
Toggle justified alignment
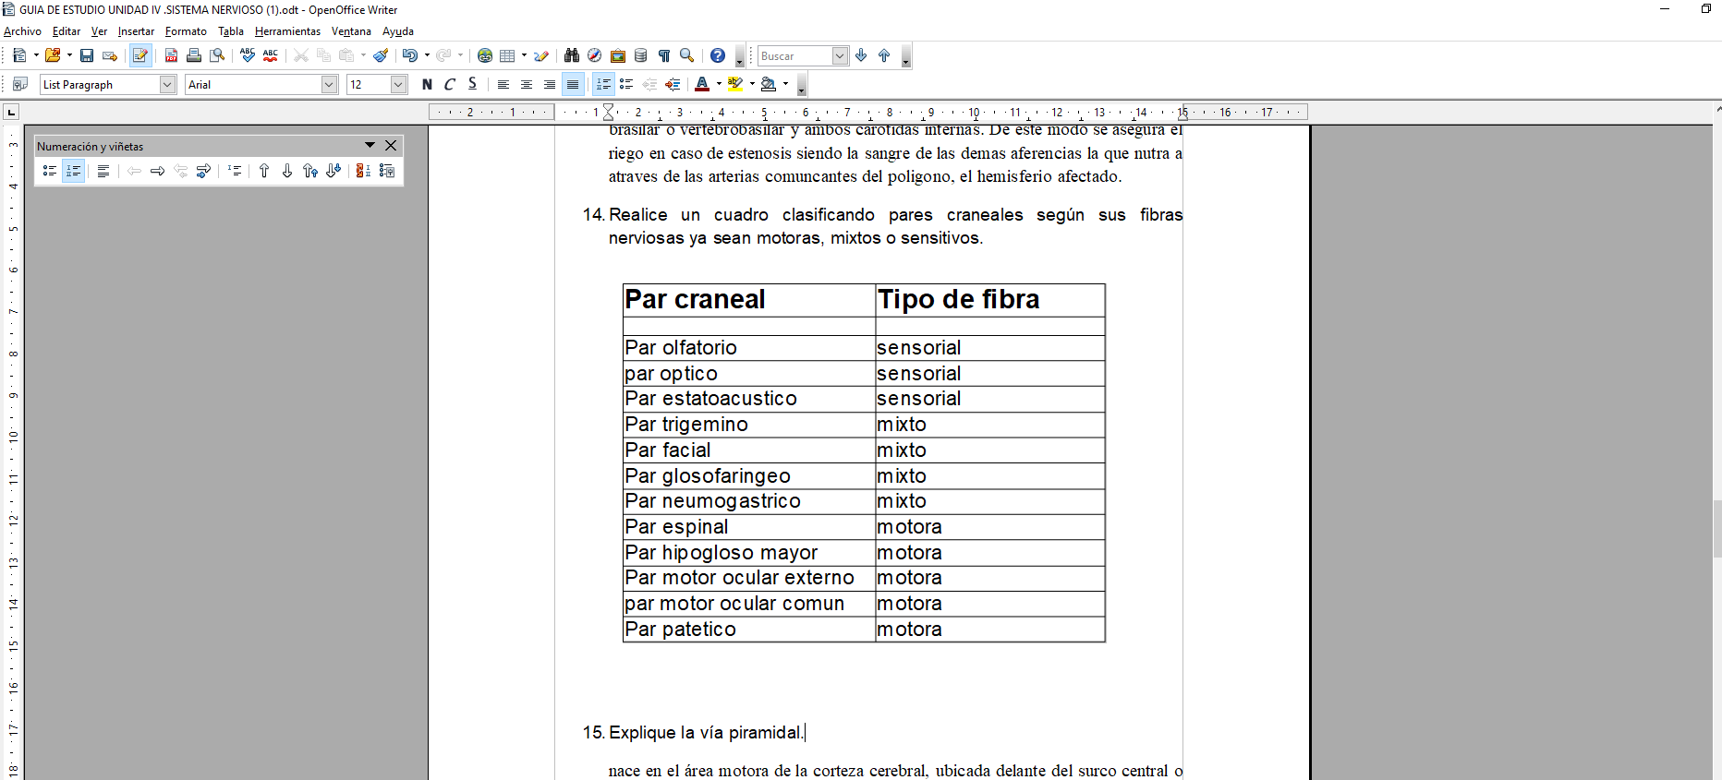tap(573, 85)
